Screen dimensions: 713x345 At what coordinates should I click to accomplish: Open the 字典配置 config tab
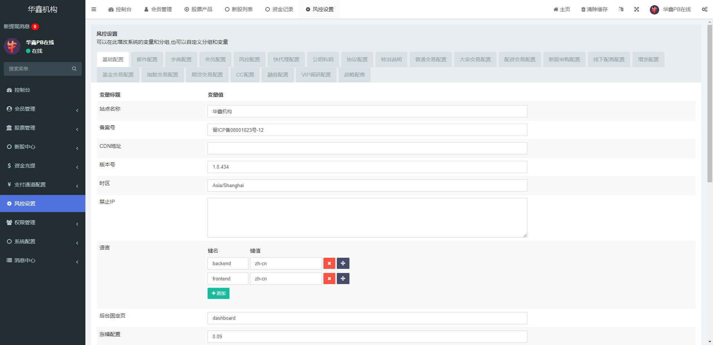(181, 59)
